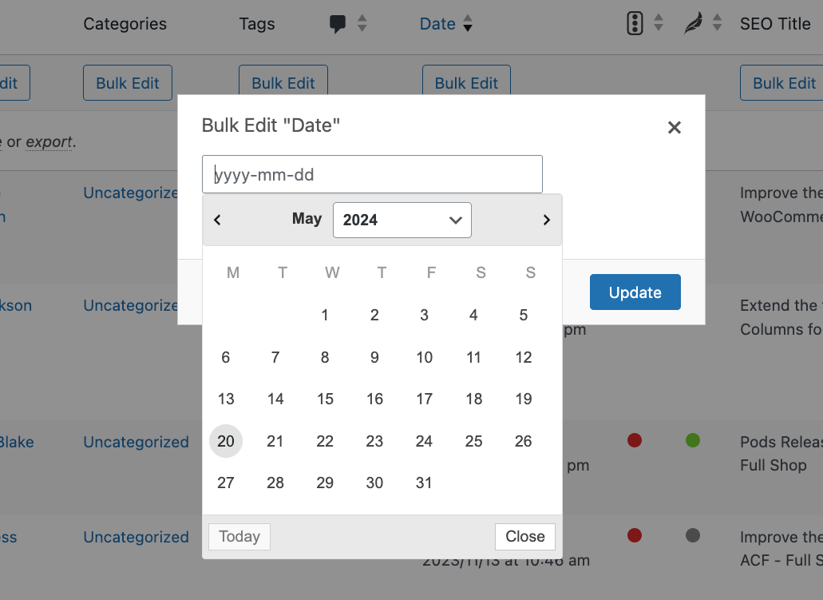Click the readability feather column icon
Image resolution: width=823 pixels, height=600 pixels.
693,24
